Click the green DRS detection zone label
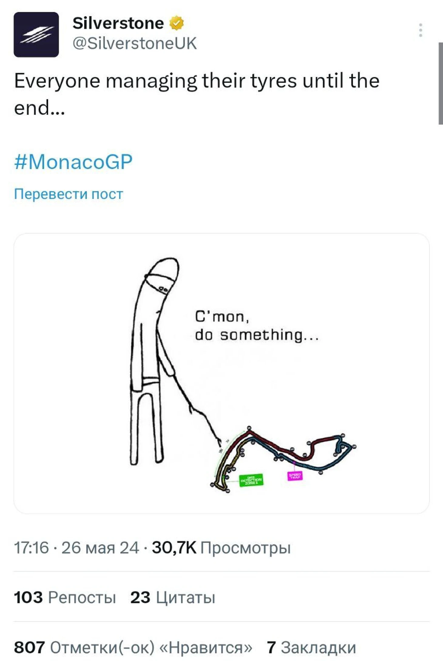This screenshot has height=661, width=443. click(x=251, y=480)
